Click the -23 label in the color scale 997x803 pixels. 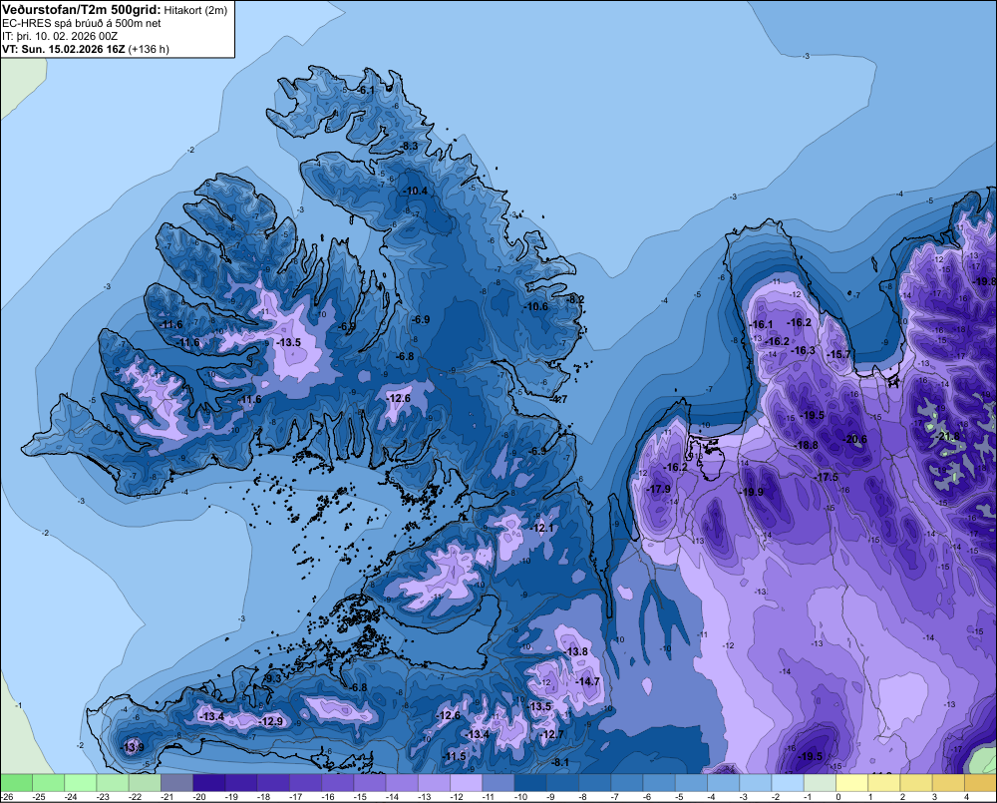[x=104, y=797]
